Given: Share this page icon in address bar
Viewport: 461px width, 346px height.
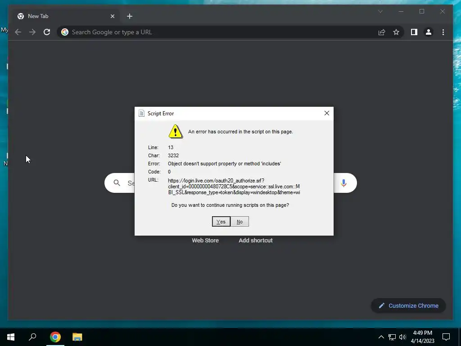Looking at the screenshot, I should click(382, 32).
